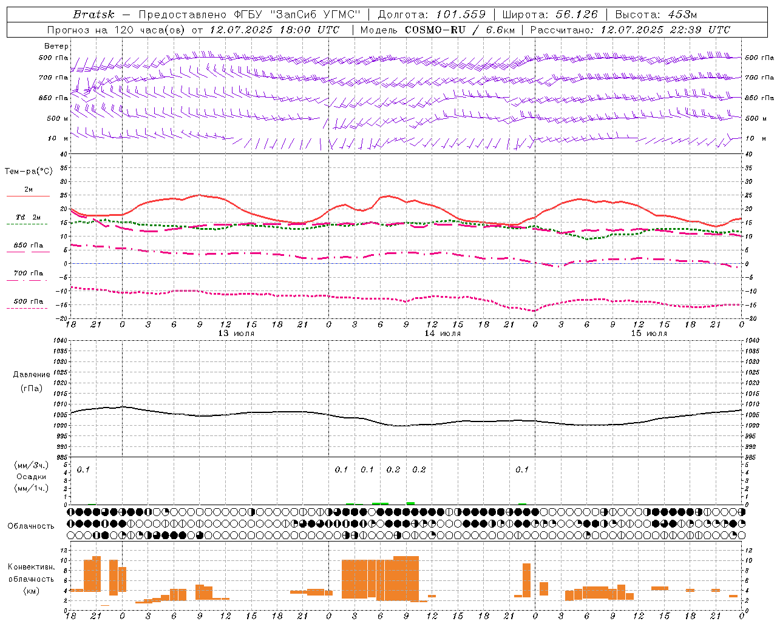Click the (гПа) unit under Давление
This screenshot has height=621, width=777.
coord(32,388)
